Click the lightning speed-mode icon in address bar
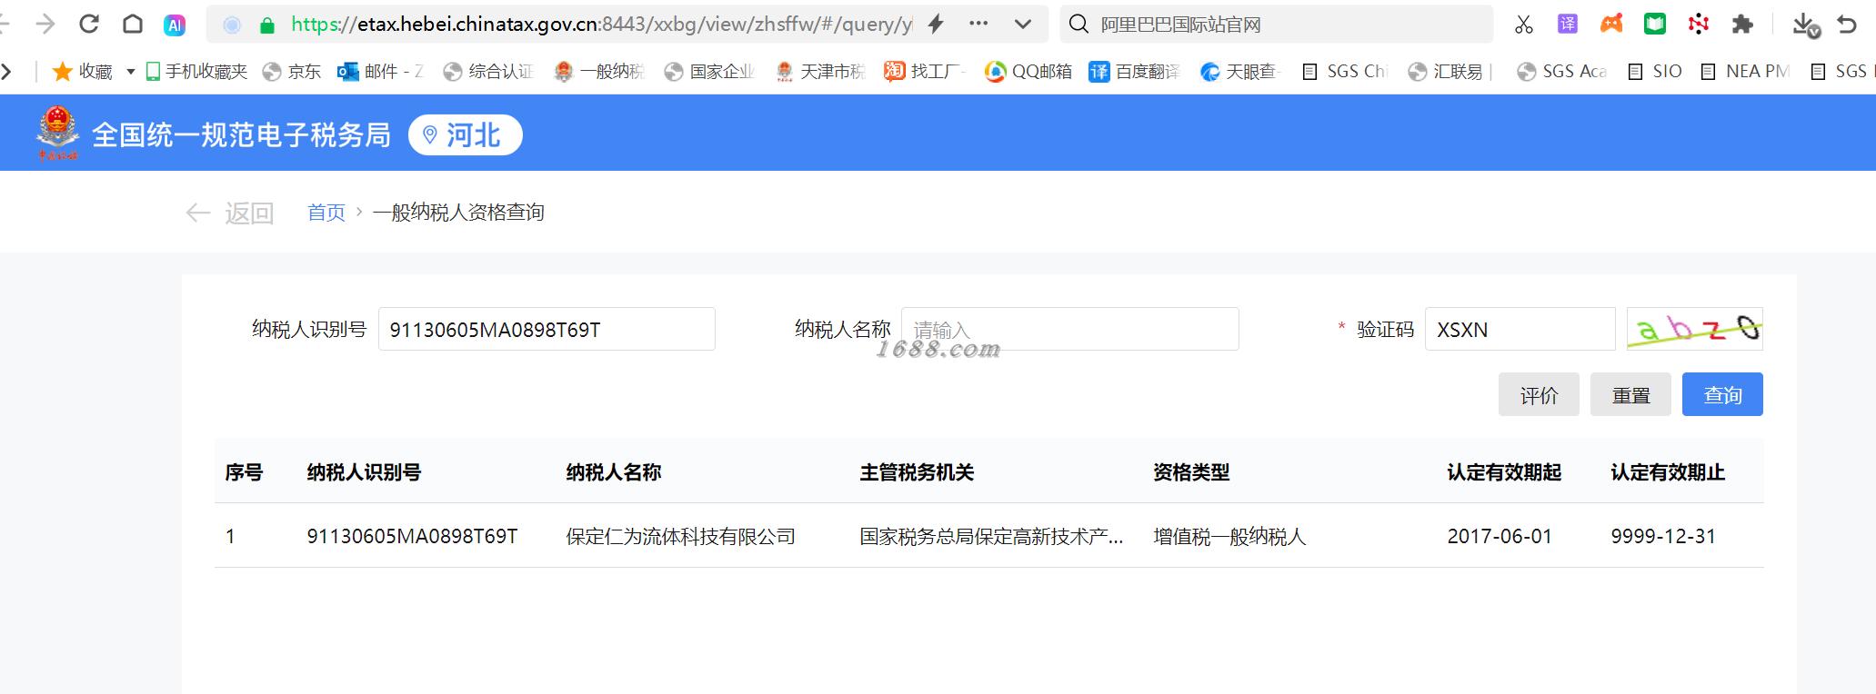 tap(936, 25)
